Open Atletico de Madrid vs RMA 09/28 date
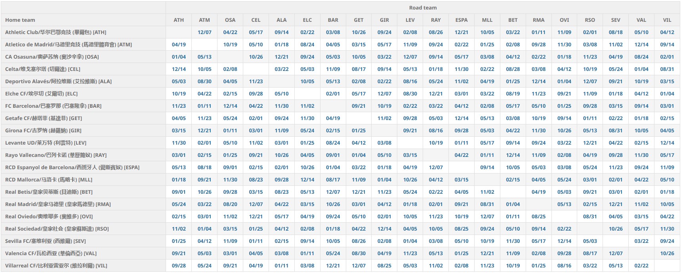This screenshot has width=681, height=273. [x=538, y=44]
